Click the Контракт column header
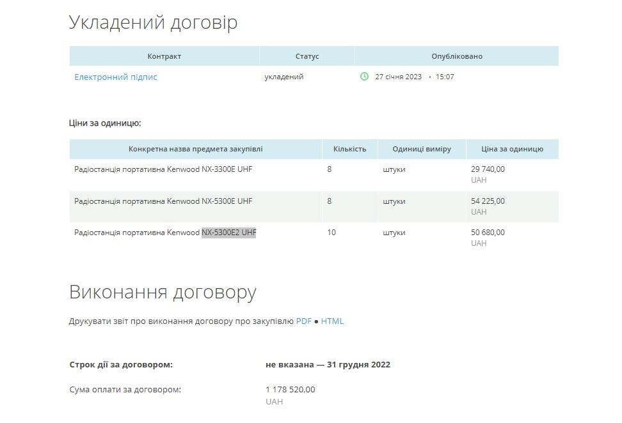The width and height of the screenshot is (622, 423). coord(164,56)
